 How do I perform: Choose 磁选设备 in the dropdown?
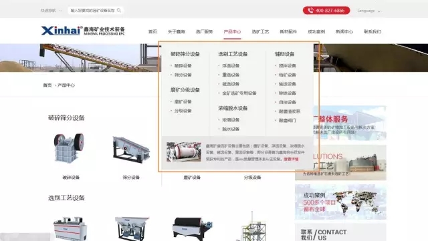[x=231, y=84]
